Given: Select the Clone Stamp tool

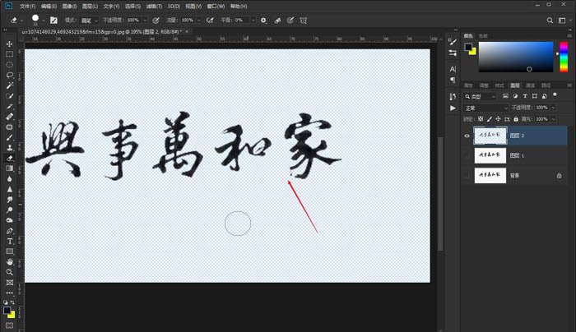Looking at the screenshot, I should (x=10, y=148).
